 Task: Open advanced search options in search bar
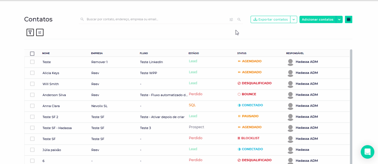(x=231, y=19)
